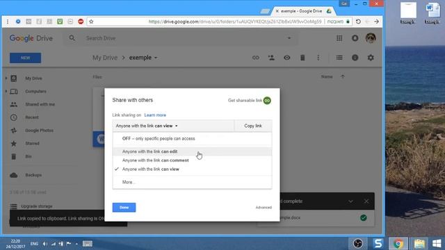This screenshot has height=250, width=445.
Task: Open Google Photos in sidebar
Action: pyautogui.click(x=39, y=131)
